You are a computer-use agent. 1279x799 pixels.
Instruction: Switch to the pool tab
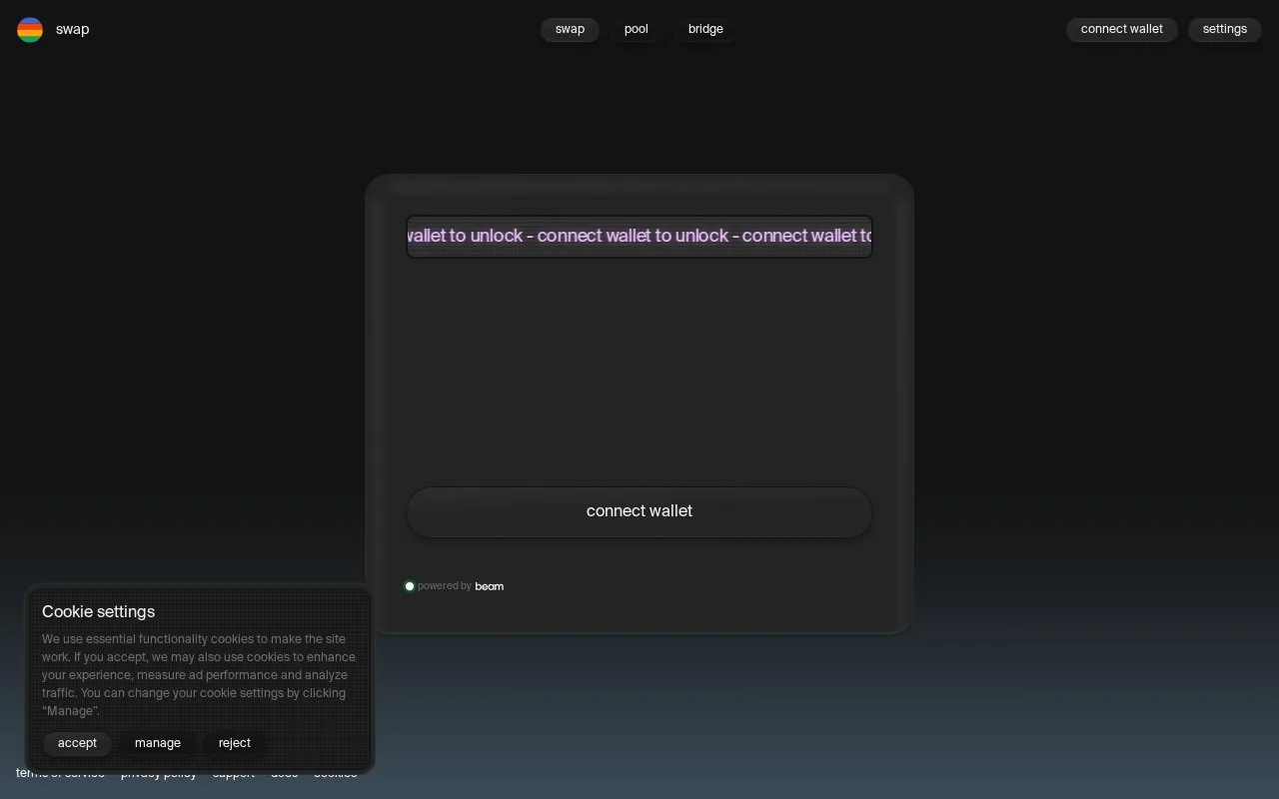pos(637,29)
